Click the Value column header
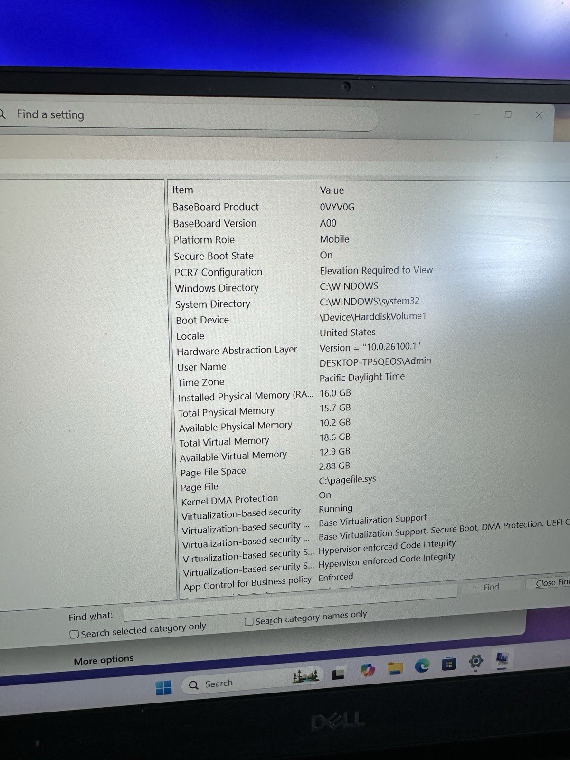This screenshot has height=760, width=570. [332, 190]
